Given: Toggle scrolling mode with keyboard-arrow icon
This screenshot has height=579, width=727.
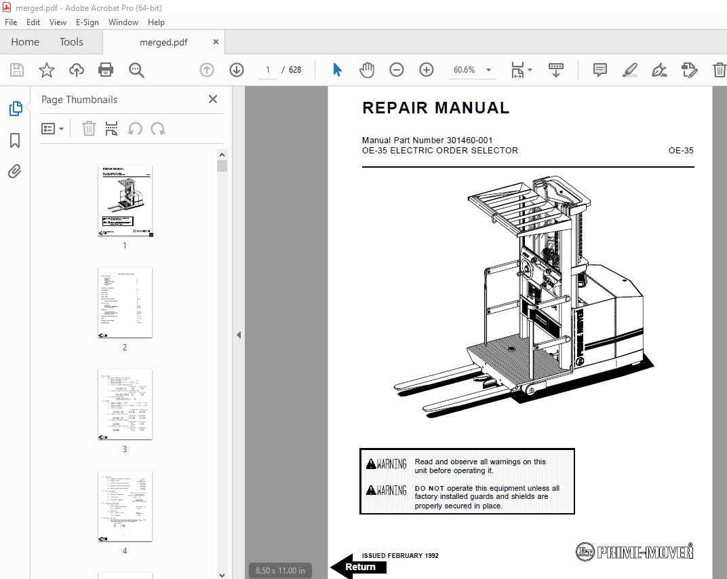Looking at the screenshot, I should point(556,70).
